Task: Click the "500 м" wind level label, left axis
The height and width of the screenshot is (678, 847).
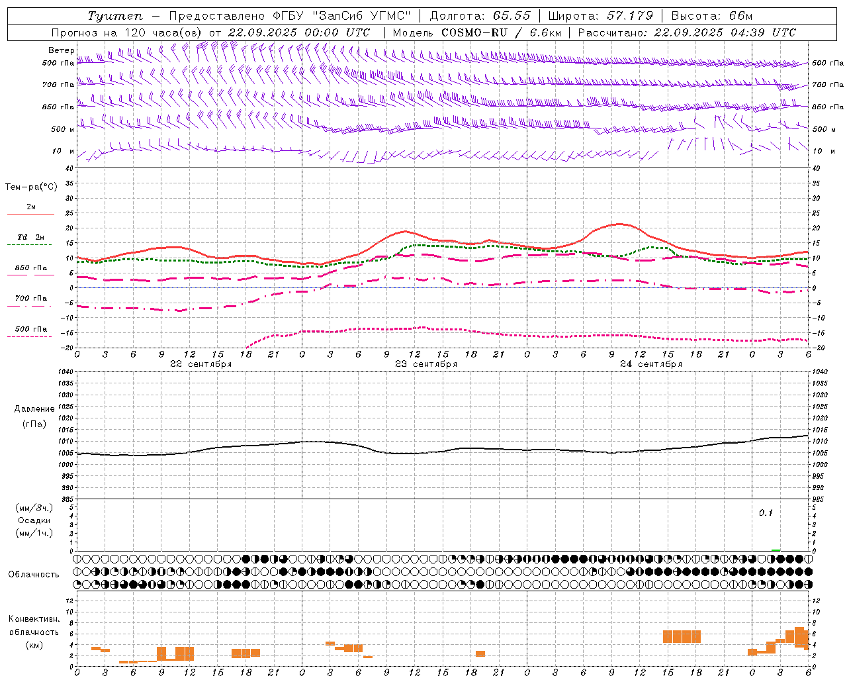Action: [x=63, y=129]
